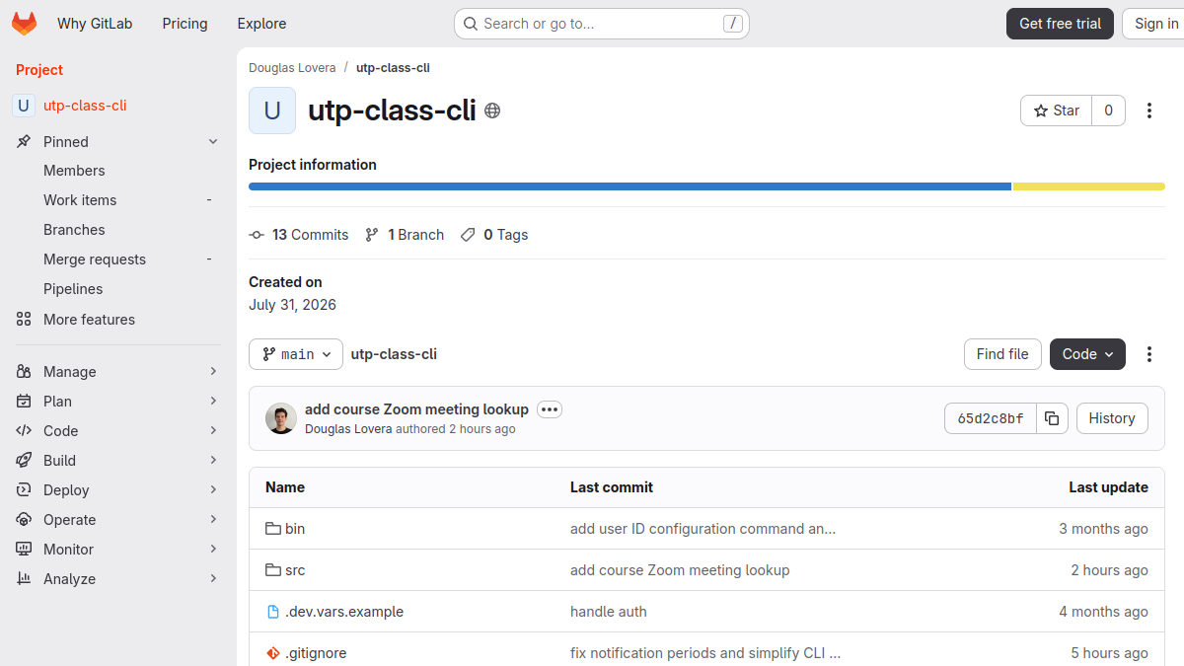Open 'handle auth' commit link

[x=609, y=612]
